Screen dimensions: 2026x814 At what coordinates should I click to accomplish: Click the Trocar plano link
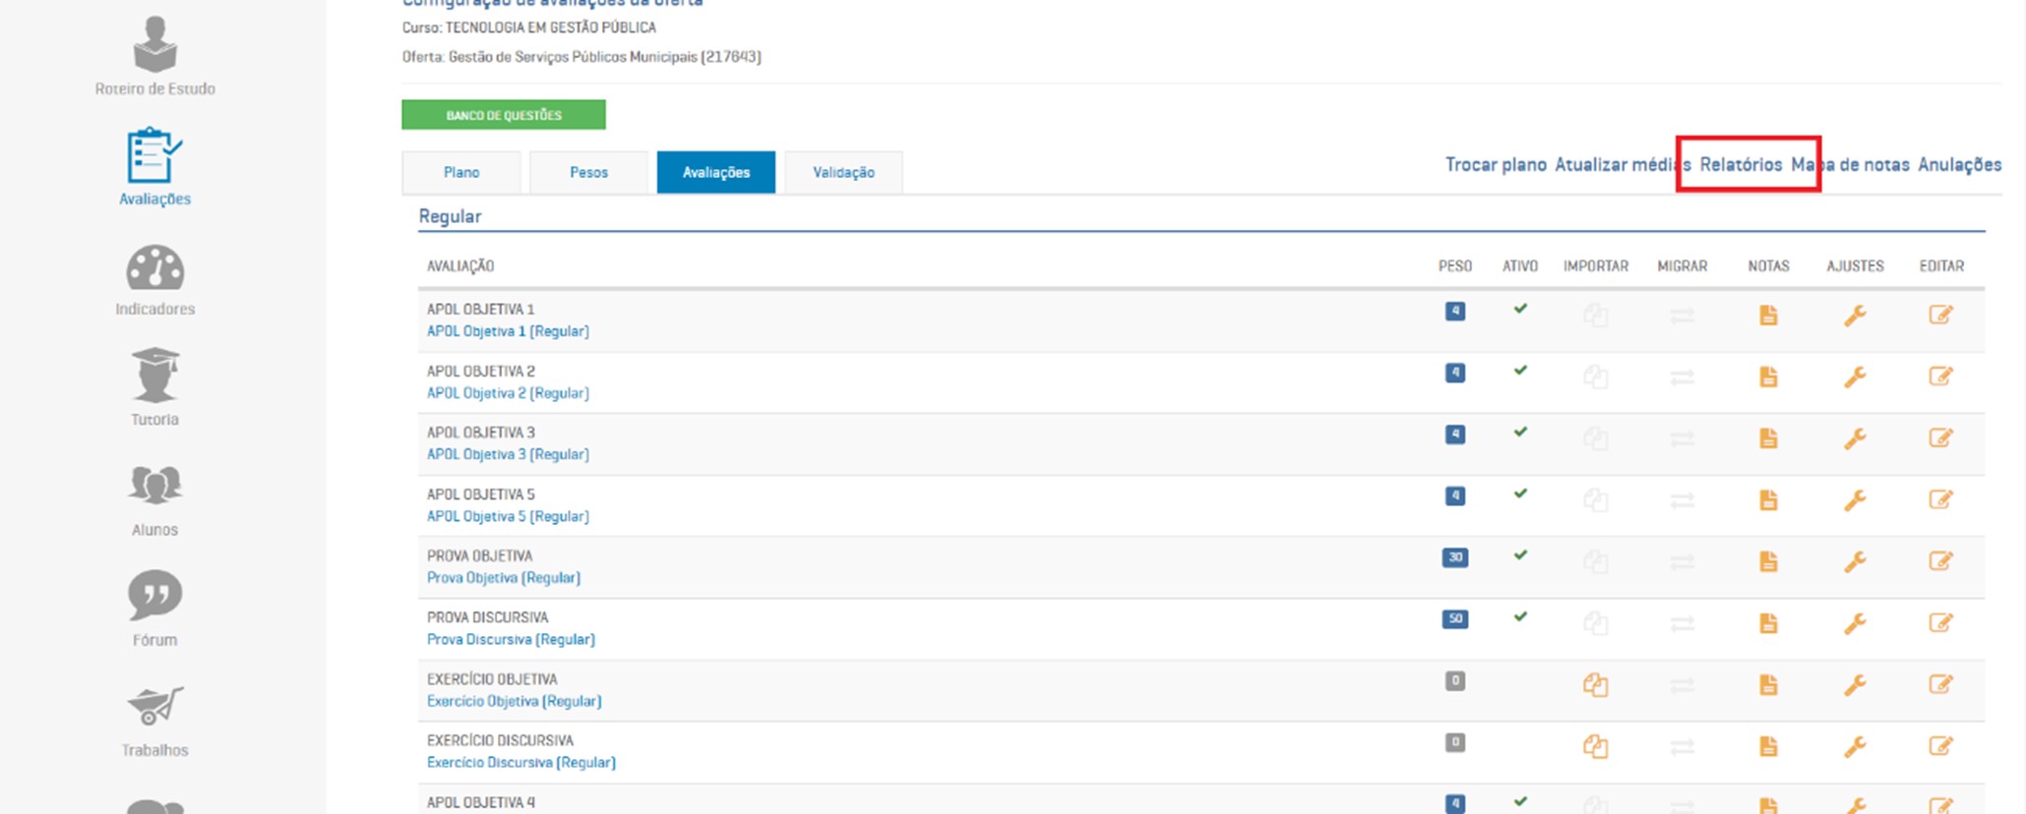point(1495,164)
